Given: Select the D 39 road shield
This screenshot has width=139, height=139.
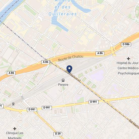Looking at the screenshot, I should pos(58,134).
